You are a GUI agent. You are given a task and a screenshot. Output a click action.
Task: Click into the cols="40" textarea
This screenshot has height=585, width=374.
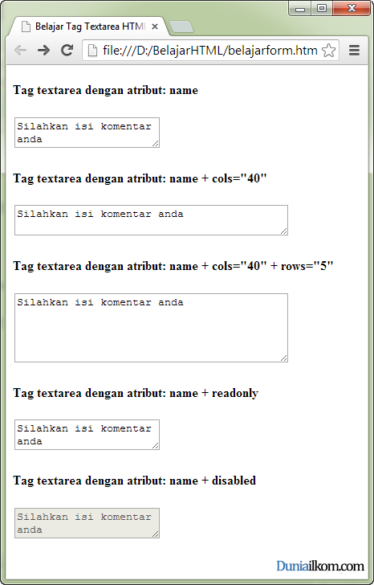pyautogui.click(x=151, y=220)
